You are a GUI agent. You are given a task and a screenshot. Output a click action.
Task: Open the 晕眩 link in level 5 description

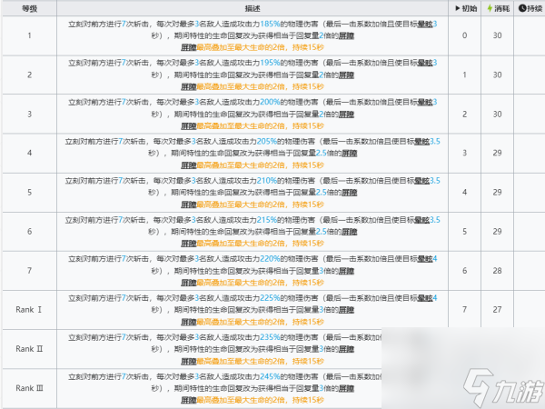[422, 181]
